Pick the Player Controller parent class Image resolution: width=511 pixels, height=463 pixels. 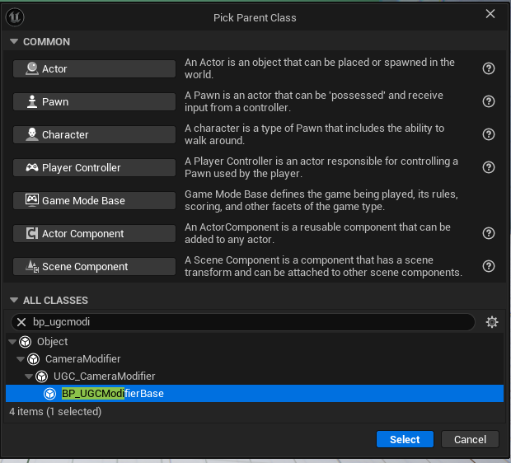pos(94,167)
